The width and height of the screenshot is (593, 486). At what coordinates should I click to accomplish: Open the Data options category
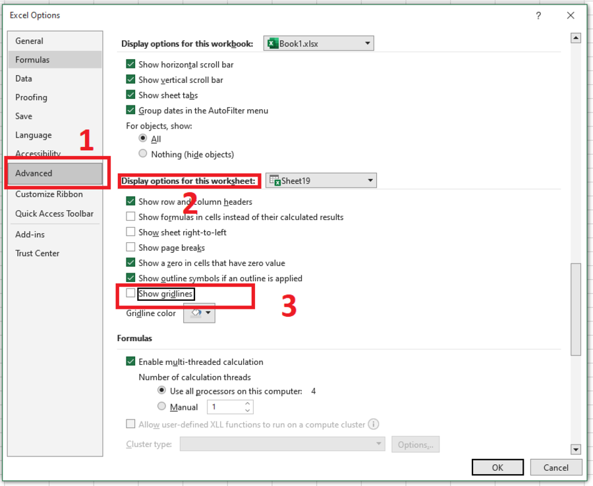tap(55, 78)
